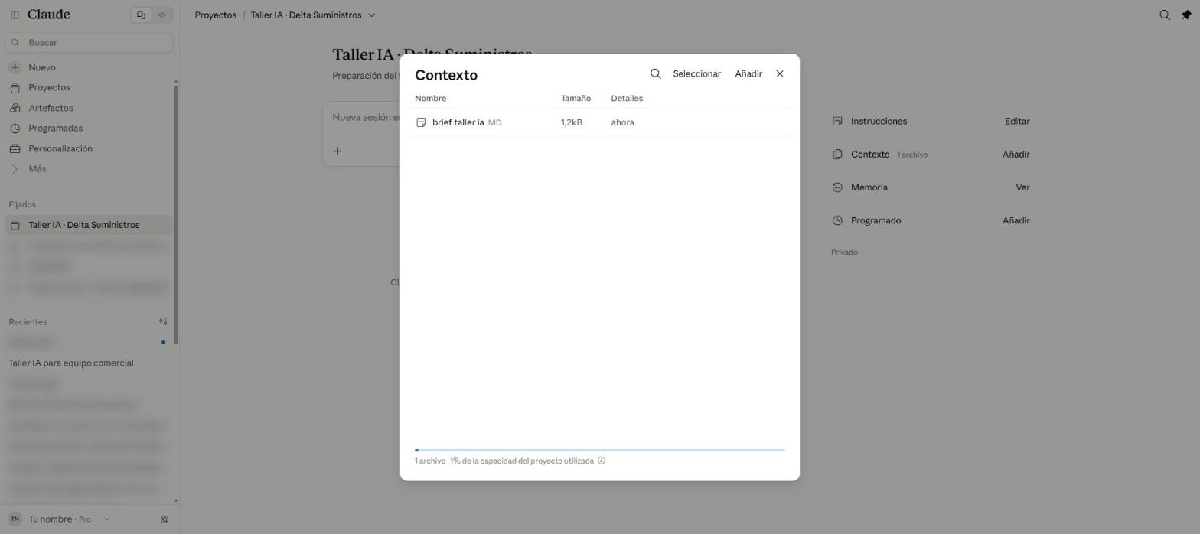Sort by Nombre column header

pos(430,99)
